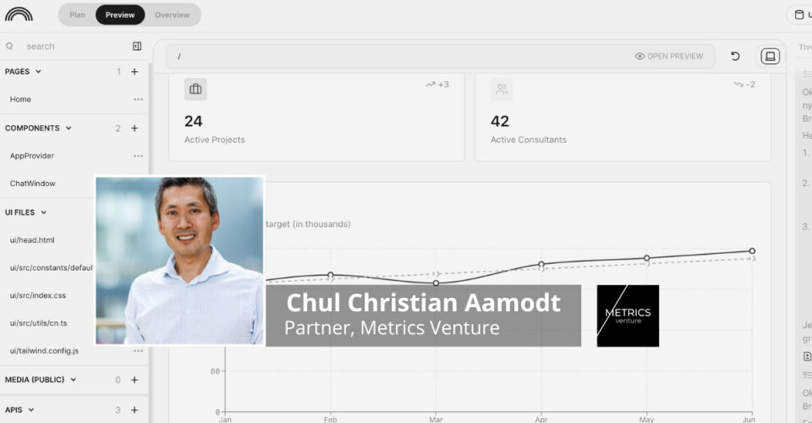Add a new component with plus

[134, 129]
